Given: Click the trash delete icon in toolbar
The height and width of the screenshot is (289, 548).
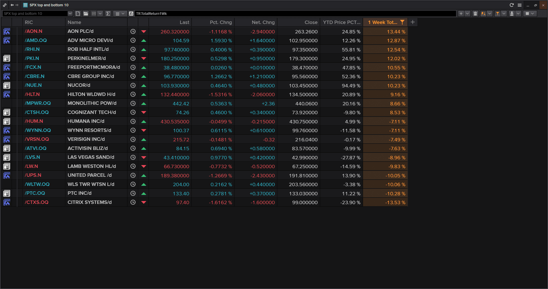Looking at the screenshot, I should pos(475,13).
